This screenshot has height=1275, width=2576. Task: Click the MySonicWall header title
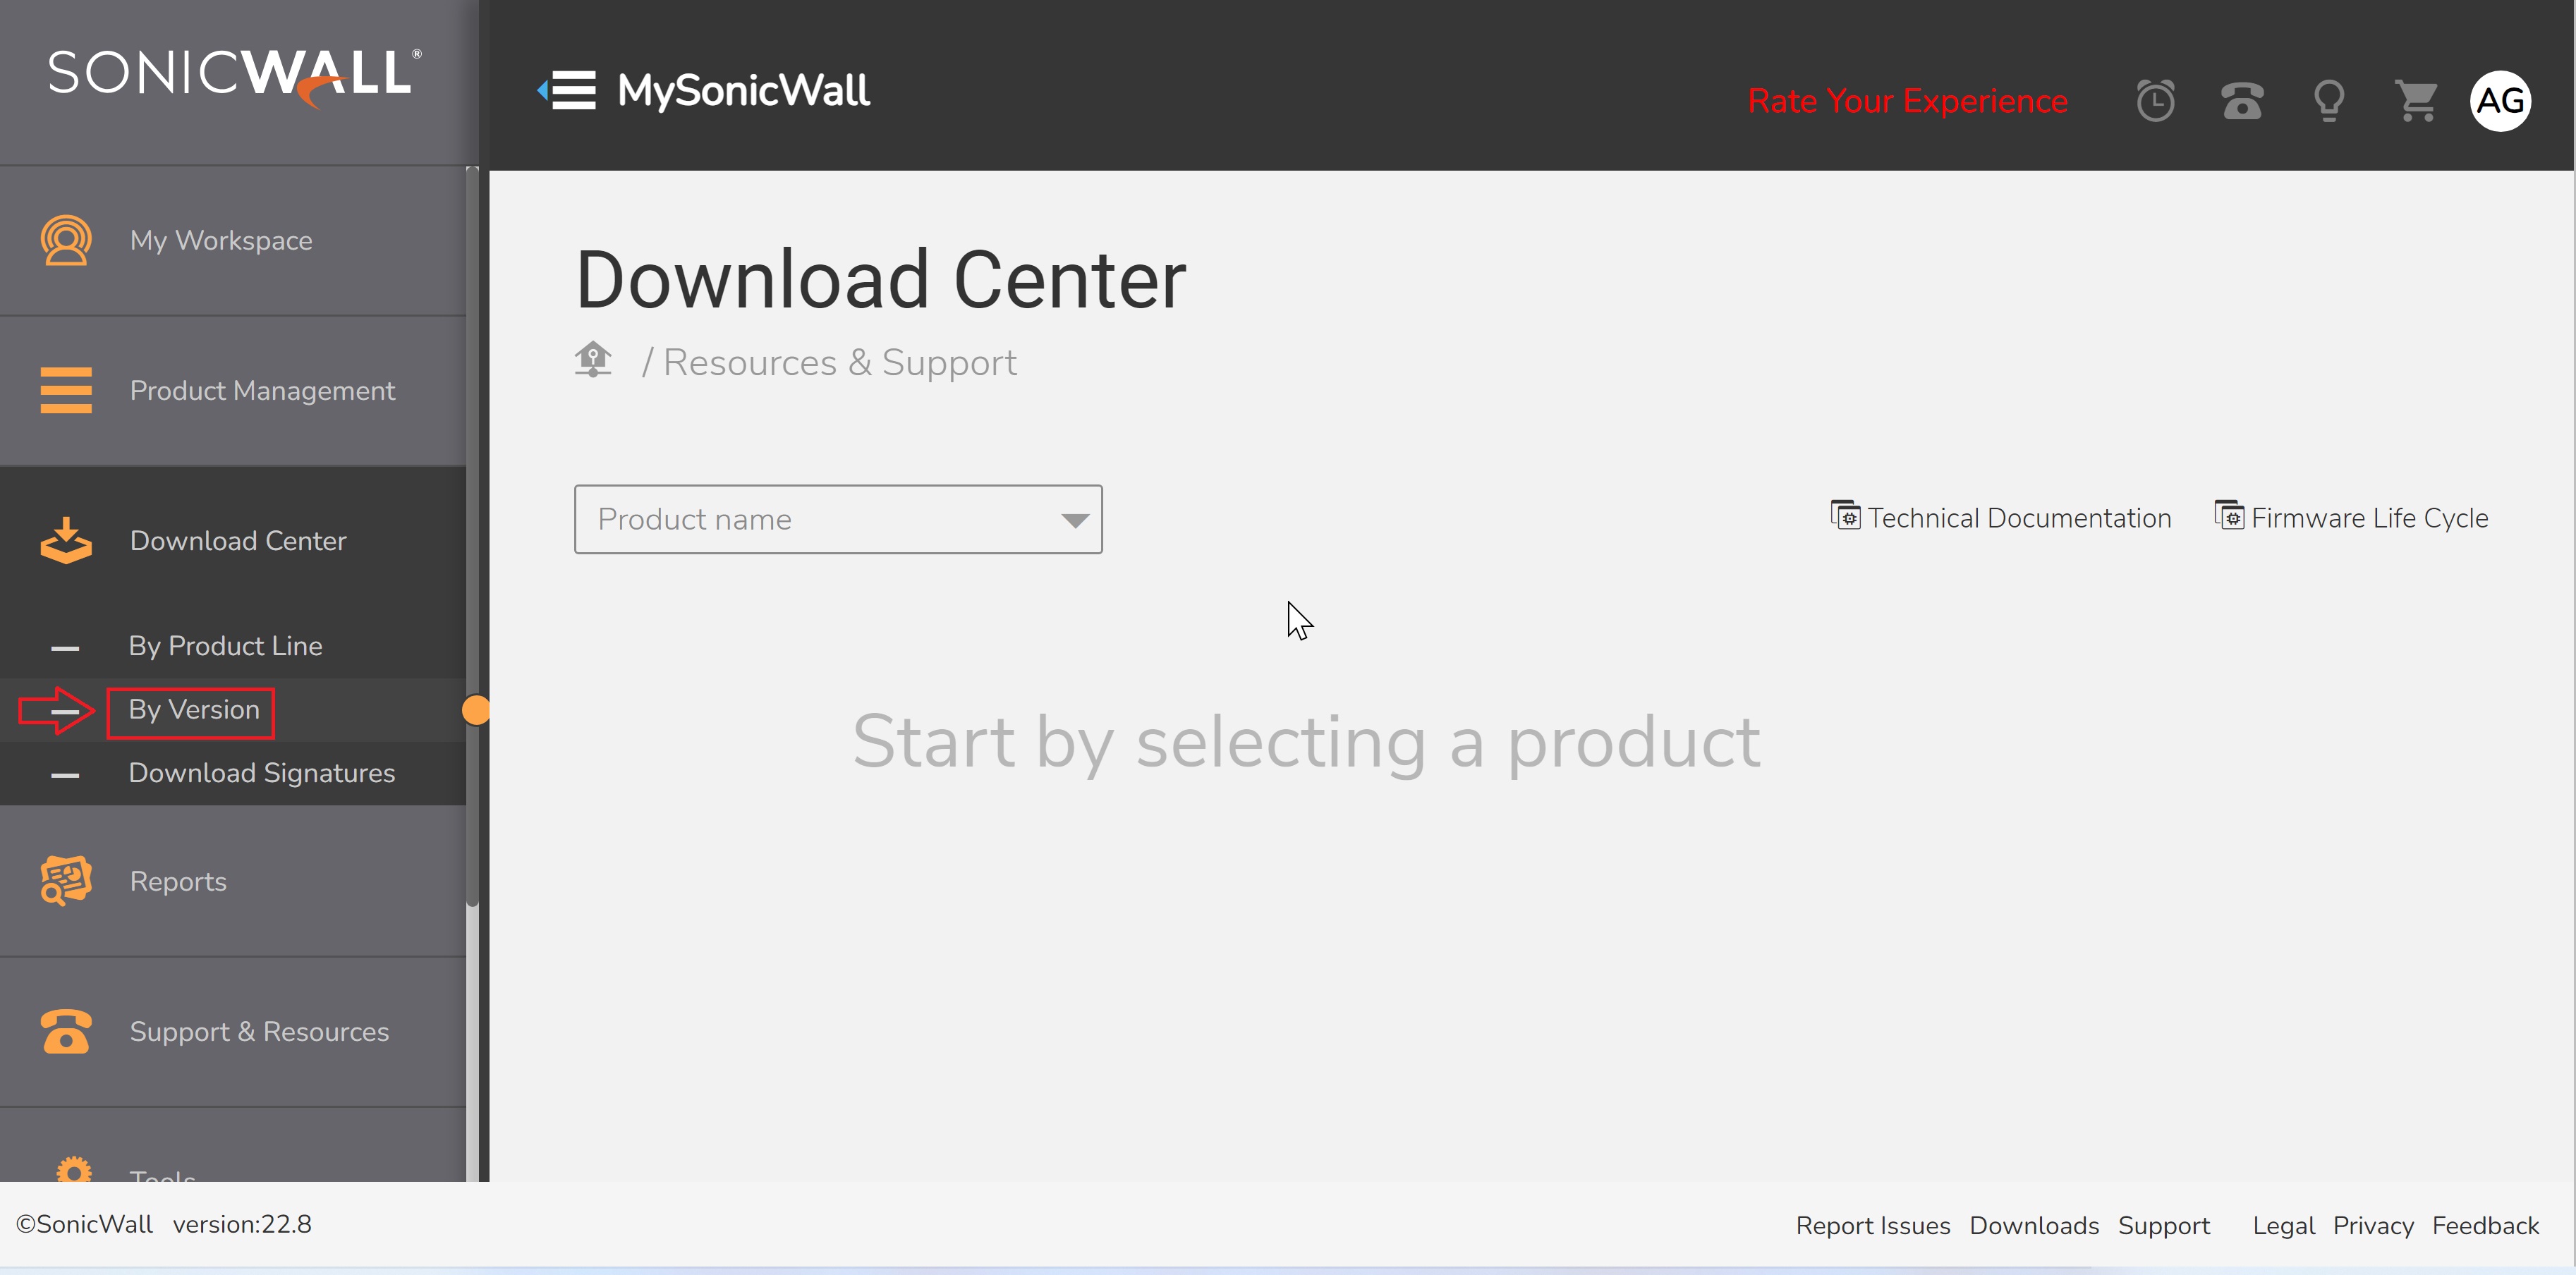point(743,91)
